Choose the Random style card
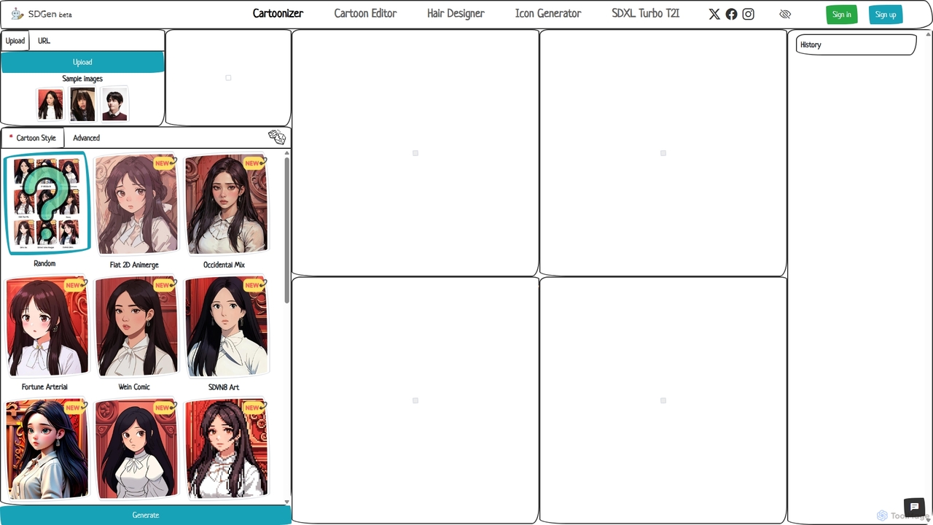Screen dimensions: 933x525 coord(47,203)
